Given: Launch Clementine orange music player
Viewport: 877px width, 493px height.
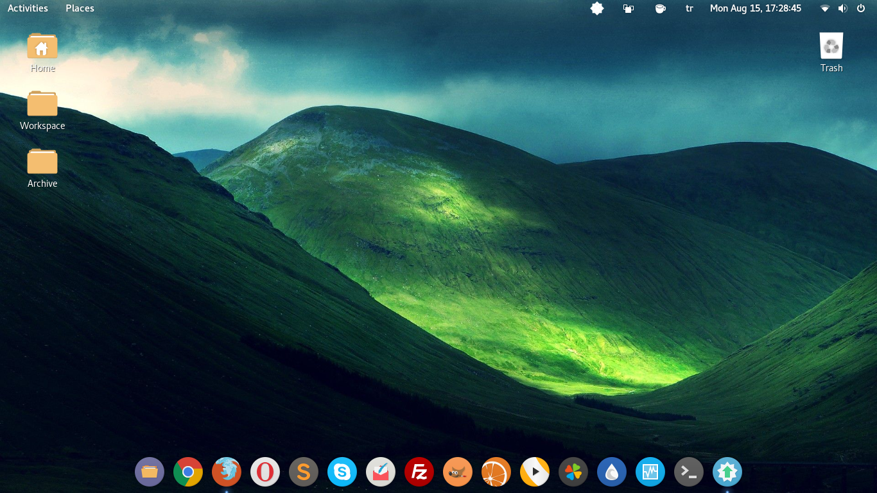Looking at the screenshot, I should [x=496, y=472].
